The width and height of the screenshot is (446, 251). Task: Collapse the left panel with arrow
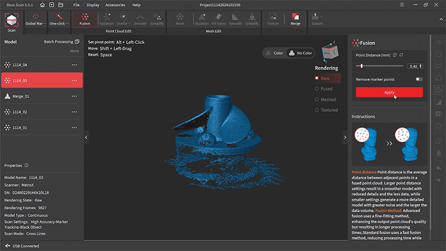click(87, 137)
